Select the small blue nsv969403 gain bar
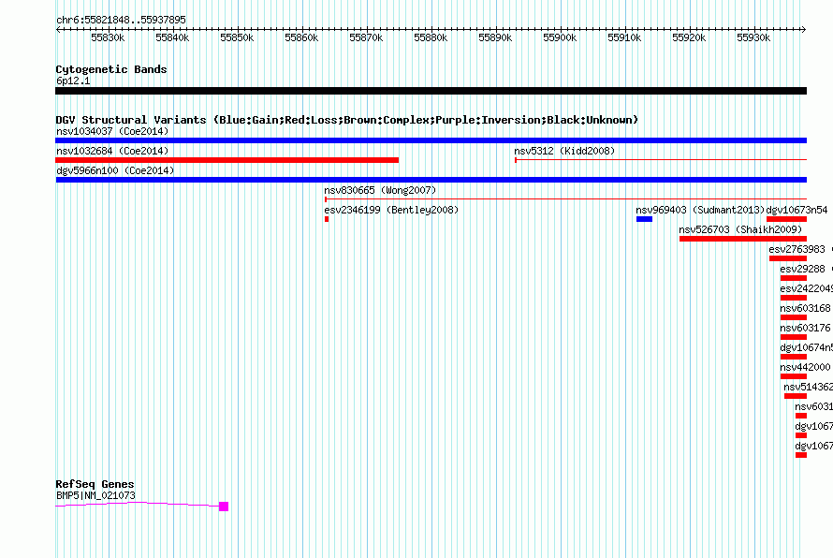This screenshot has height=558, width=833. point(645,219)
